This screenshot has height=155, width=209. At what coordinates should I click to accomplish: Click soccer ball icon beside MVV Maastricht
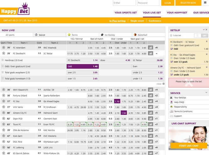(3, 90)
